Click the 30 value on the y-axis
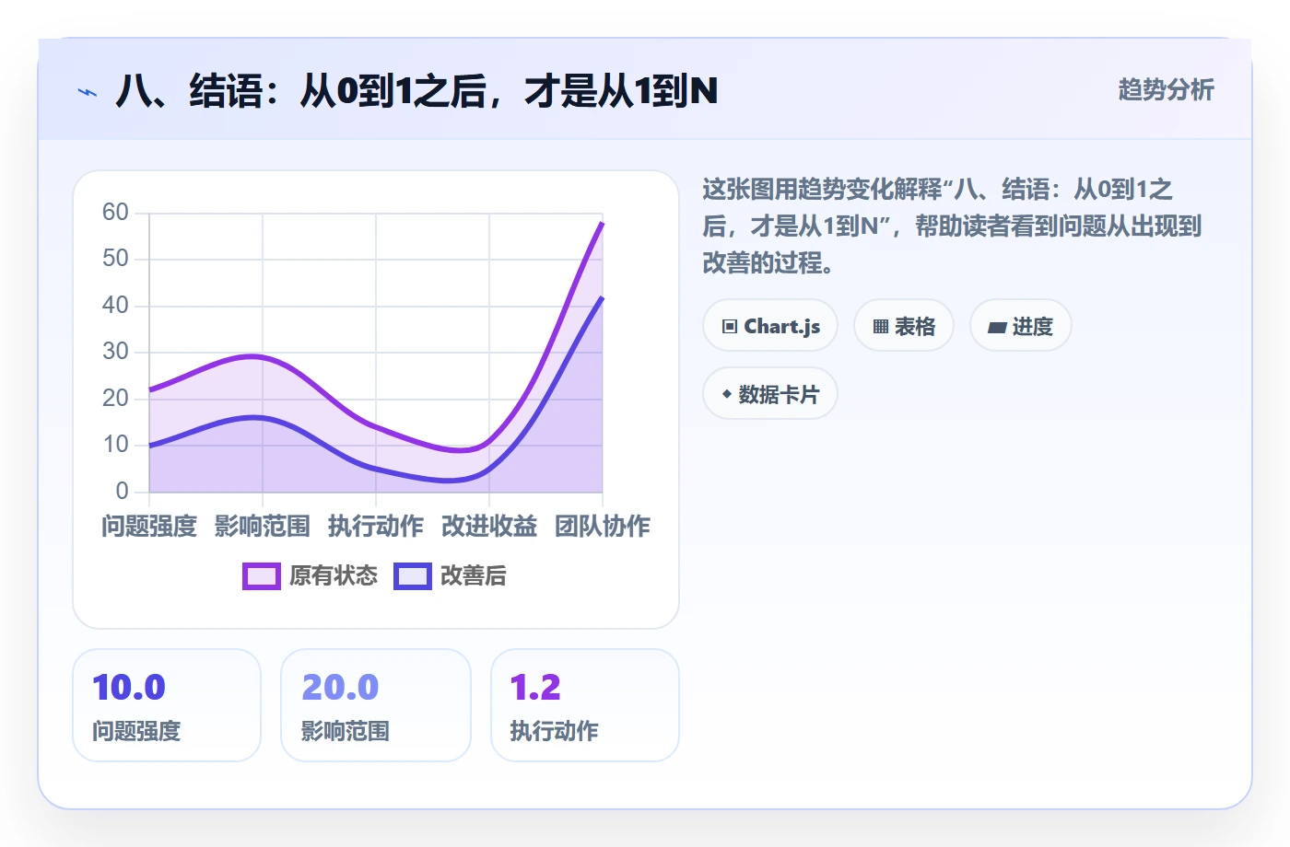 coord(115,352)
